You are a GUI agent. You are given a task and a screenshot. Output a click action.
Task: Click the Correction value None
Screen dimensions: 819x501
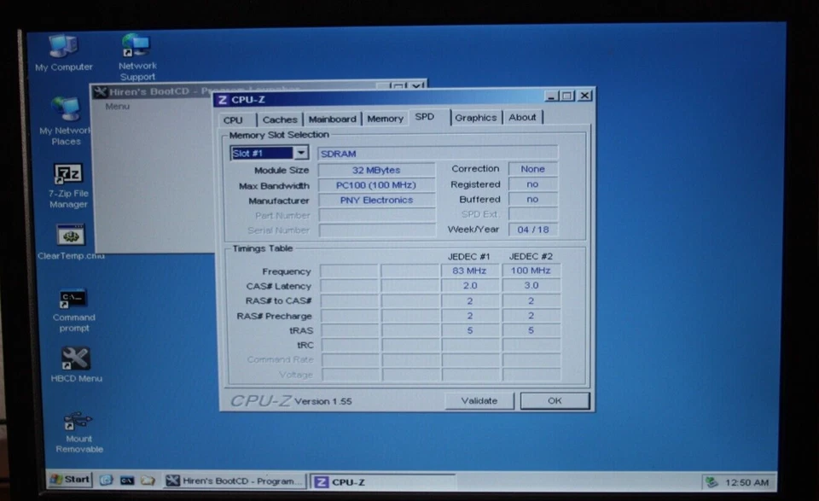click(x=532, y=169)
